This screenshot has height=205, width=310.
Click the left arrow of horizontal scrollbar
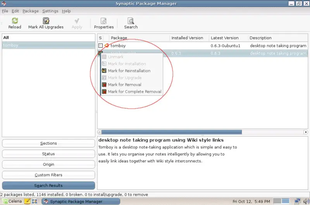pyautogui.click(x=100, y=132)
